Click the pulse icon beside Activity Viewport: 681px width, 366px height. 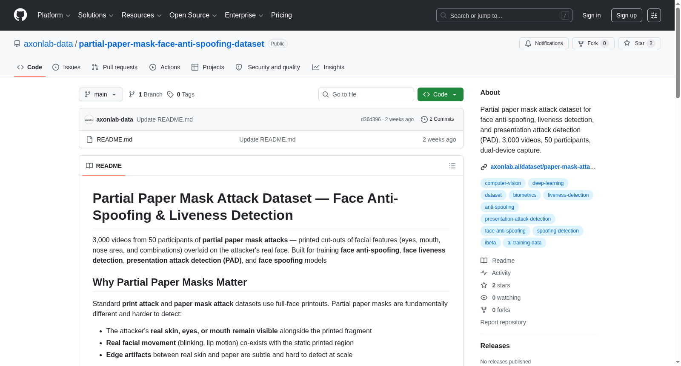pos(484,273)
